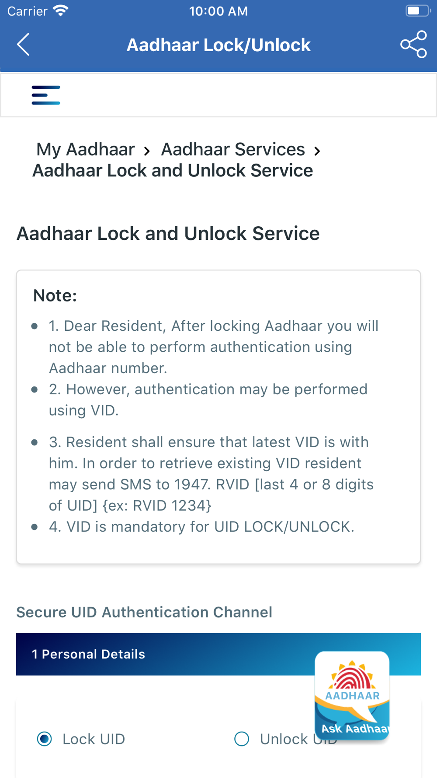The height and width of the screenshot is (778, 437).
Task: Select the 1 Personal Details step tab
Action: pos(218,654)
